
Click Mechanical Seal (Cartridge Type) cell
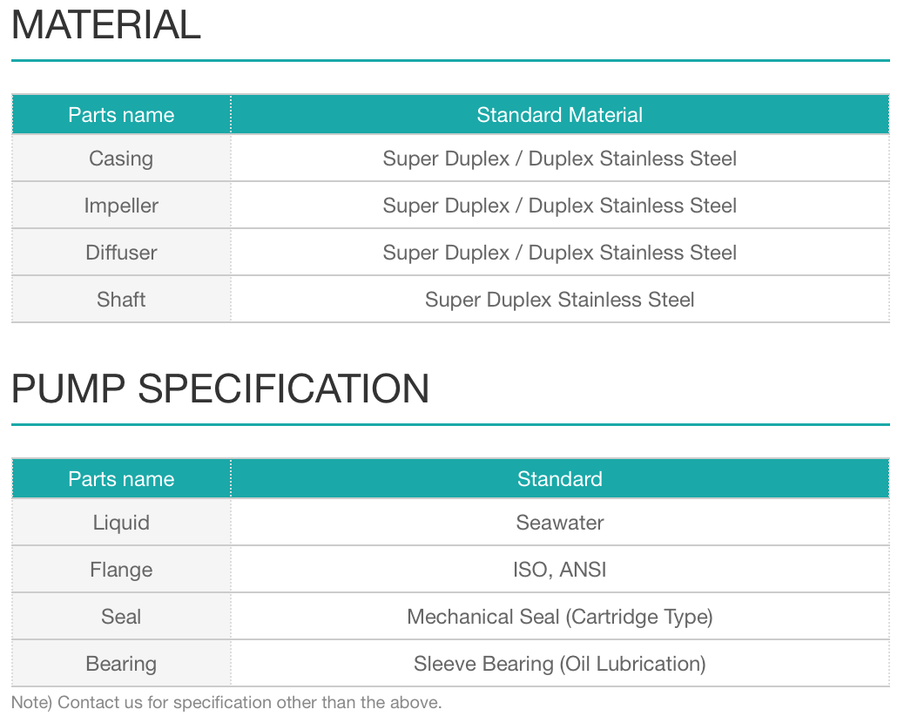pos(559,617)
